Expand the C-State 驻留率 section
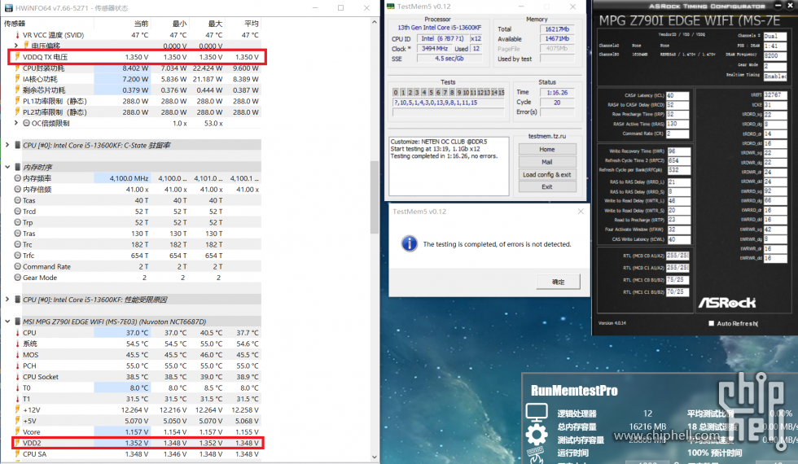Screen dimensions: 798x464 pyautogui.click(x=7, y=145)
